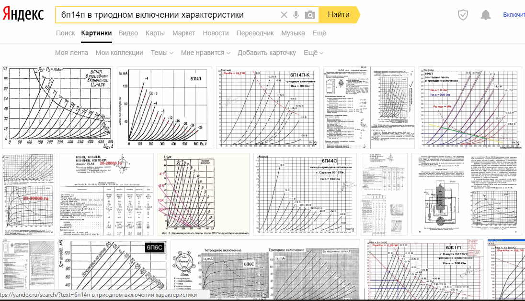Open the shield protection icon
525x301 pixels.
tap(463, 15)
